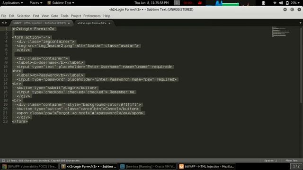The height and width of the screenshot is (170, 303).
Task: Open the Project menu
Action: (76, 16)
